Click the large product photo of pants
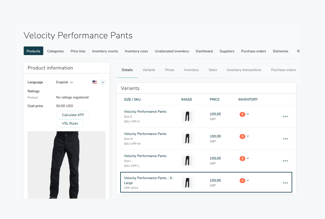 (x=66, y=165)
